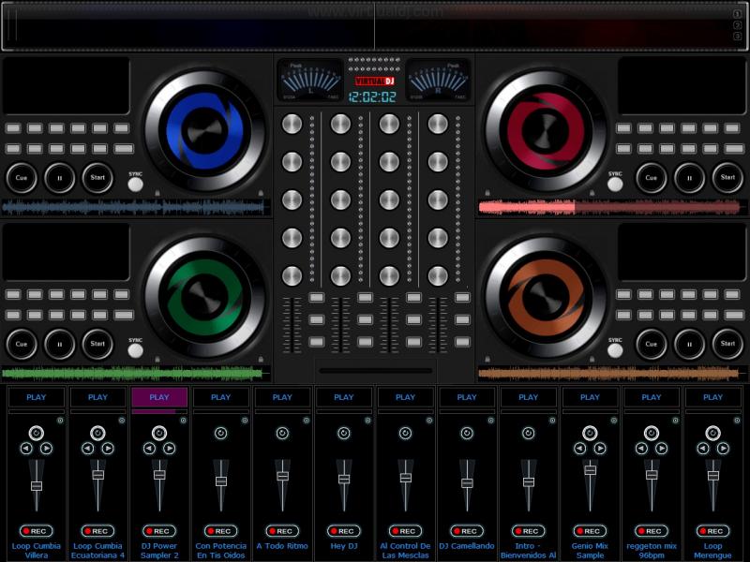750x562 pixels.
Task: Toggle SYNC on the green deck
Action: click(135, 350)
